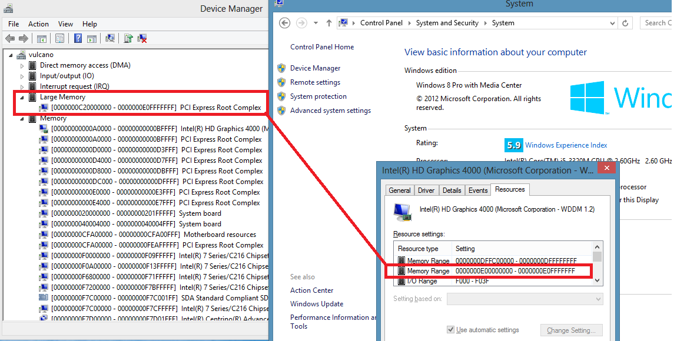
Task: Switch to the Details tab
Action: click(452, 190)
